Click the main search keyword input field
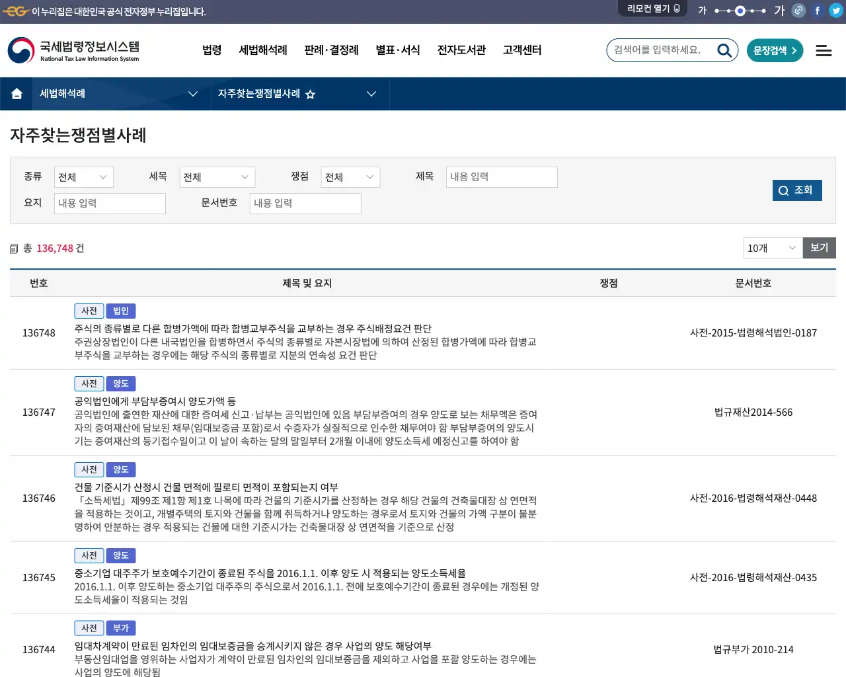This screenshot has height=677, width=846. click(x=662, y=50)
